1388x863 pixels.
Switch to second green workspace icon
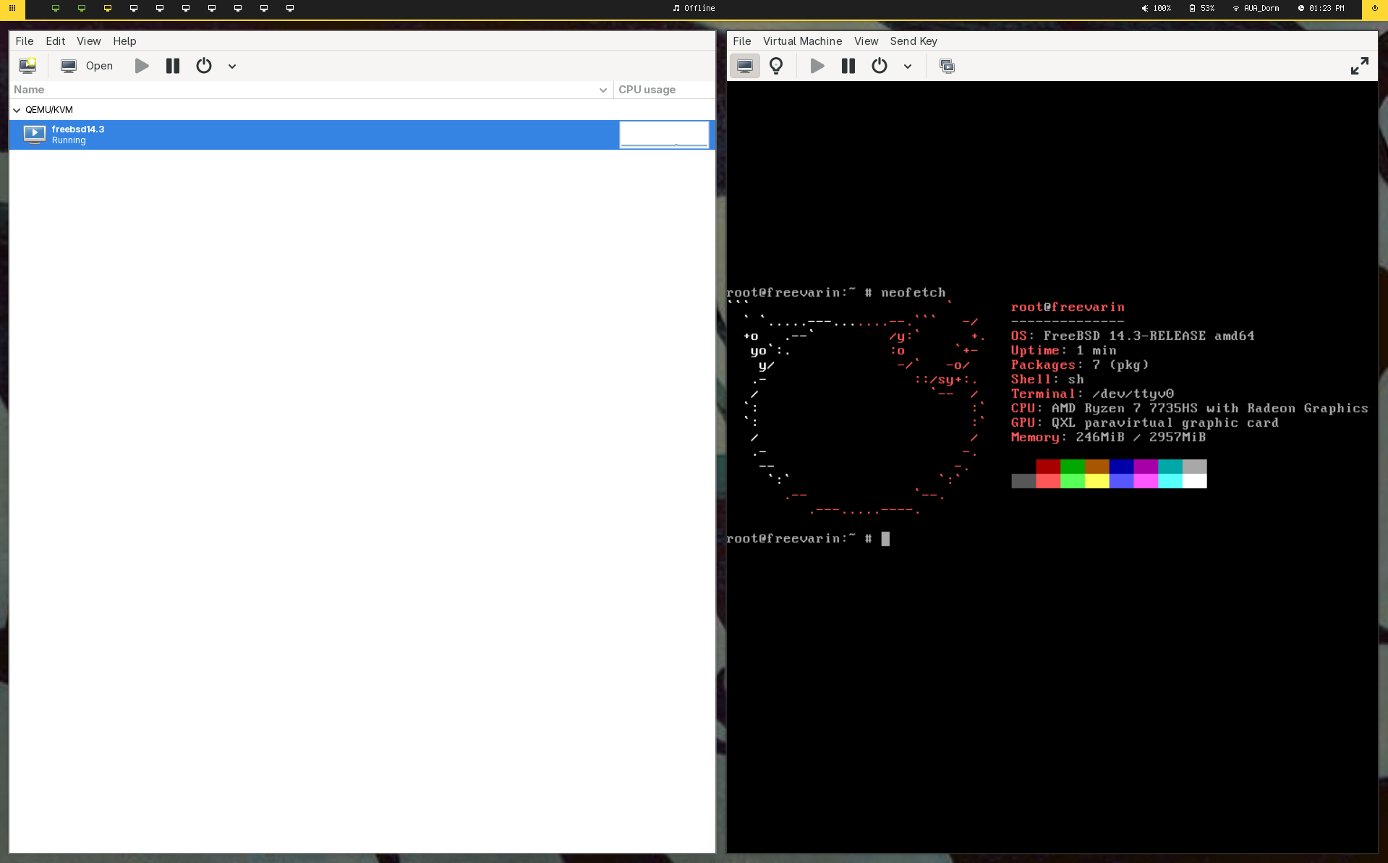(82, 9)
